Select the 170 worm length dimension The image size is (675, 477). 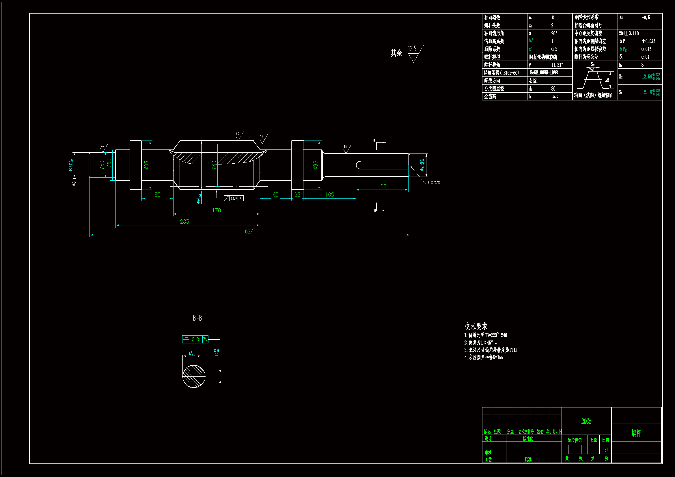click(x=216, y=210)
